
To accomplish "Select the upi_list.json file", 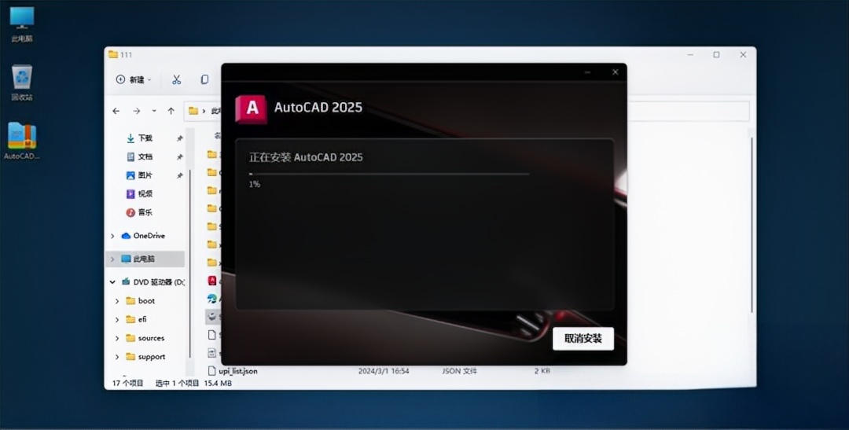I will 233,371.
